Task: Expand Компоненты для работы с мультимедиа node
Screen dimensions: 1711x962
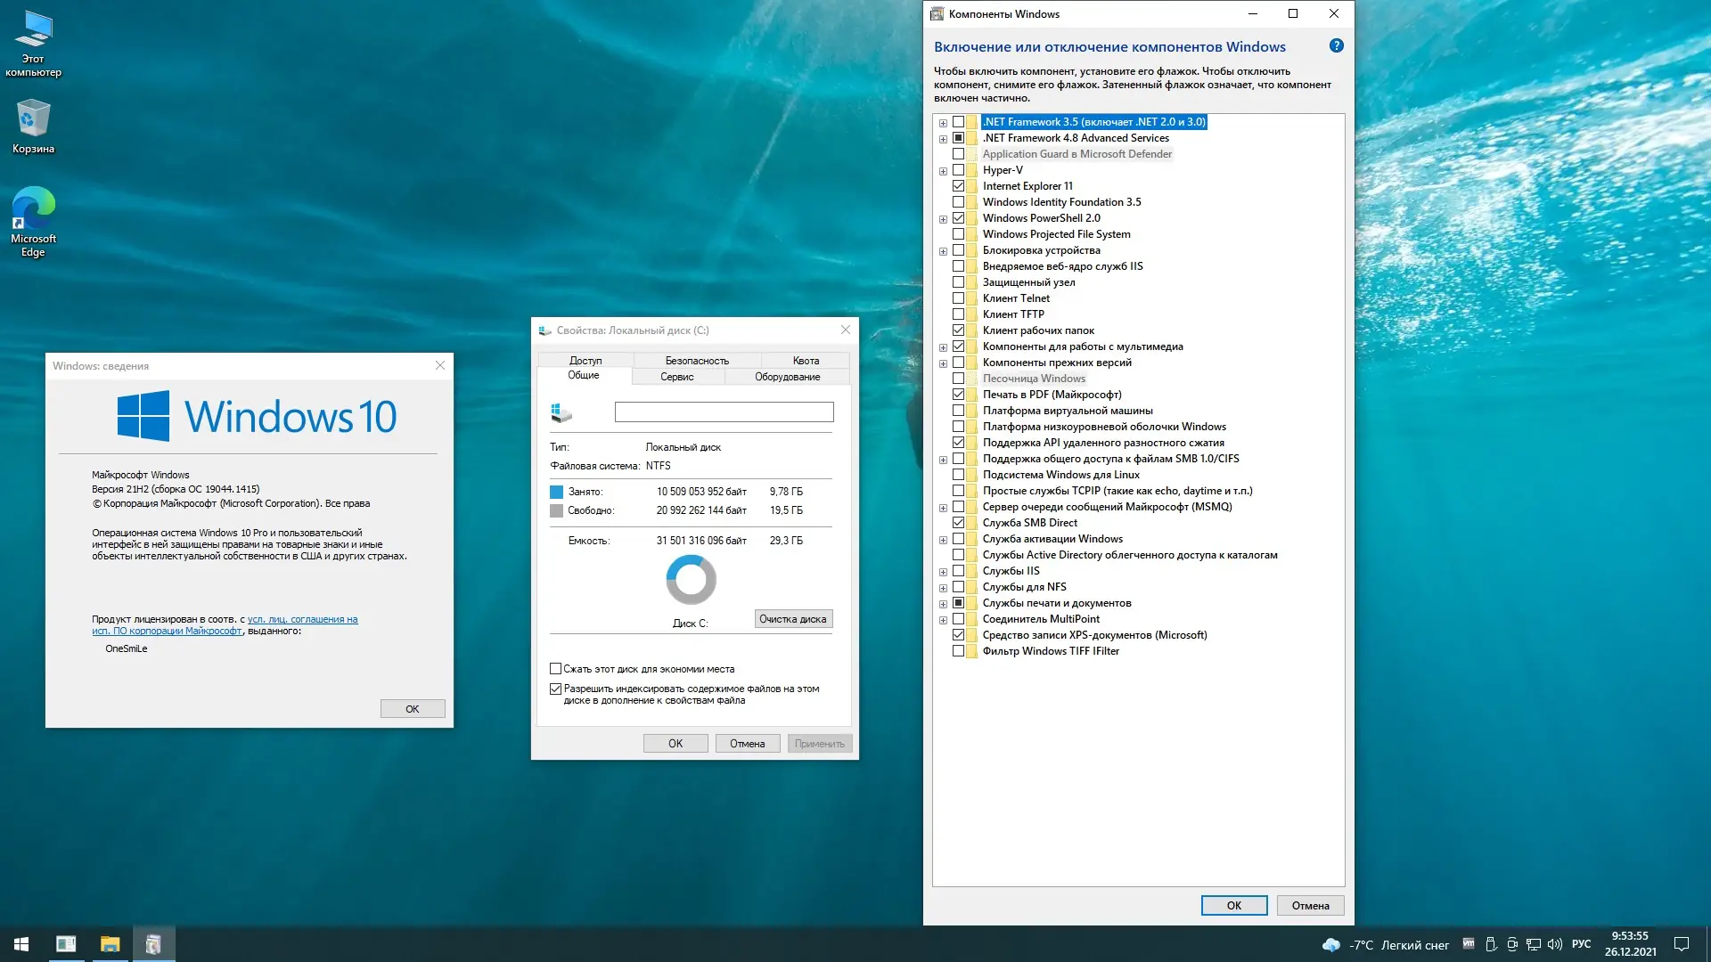Action: [943, 347]
